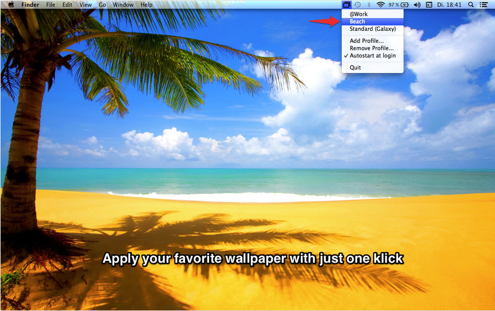This screenshot has width=495, height=311.
Task: Open the volume control icon
Action: [417, 4]
